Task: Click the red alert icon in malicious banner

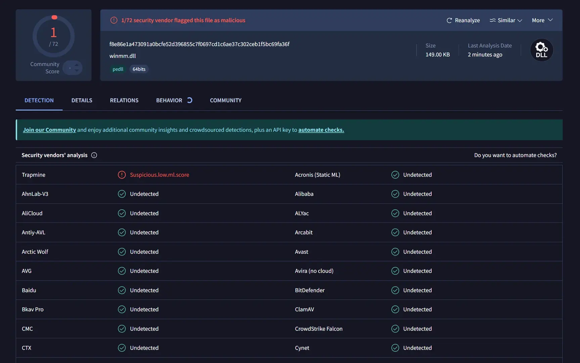Action: (114, 20)
